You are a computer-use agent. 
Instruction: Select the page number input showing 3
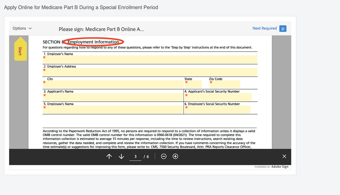coord(135,156)
